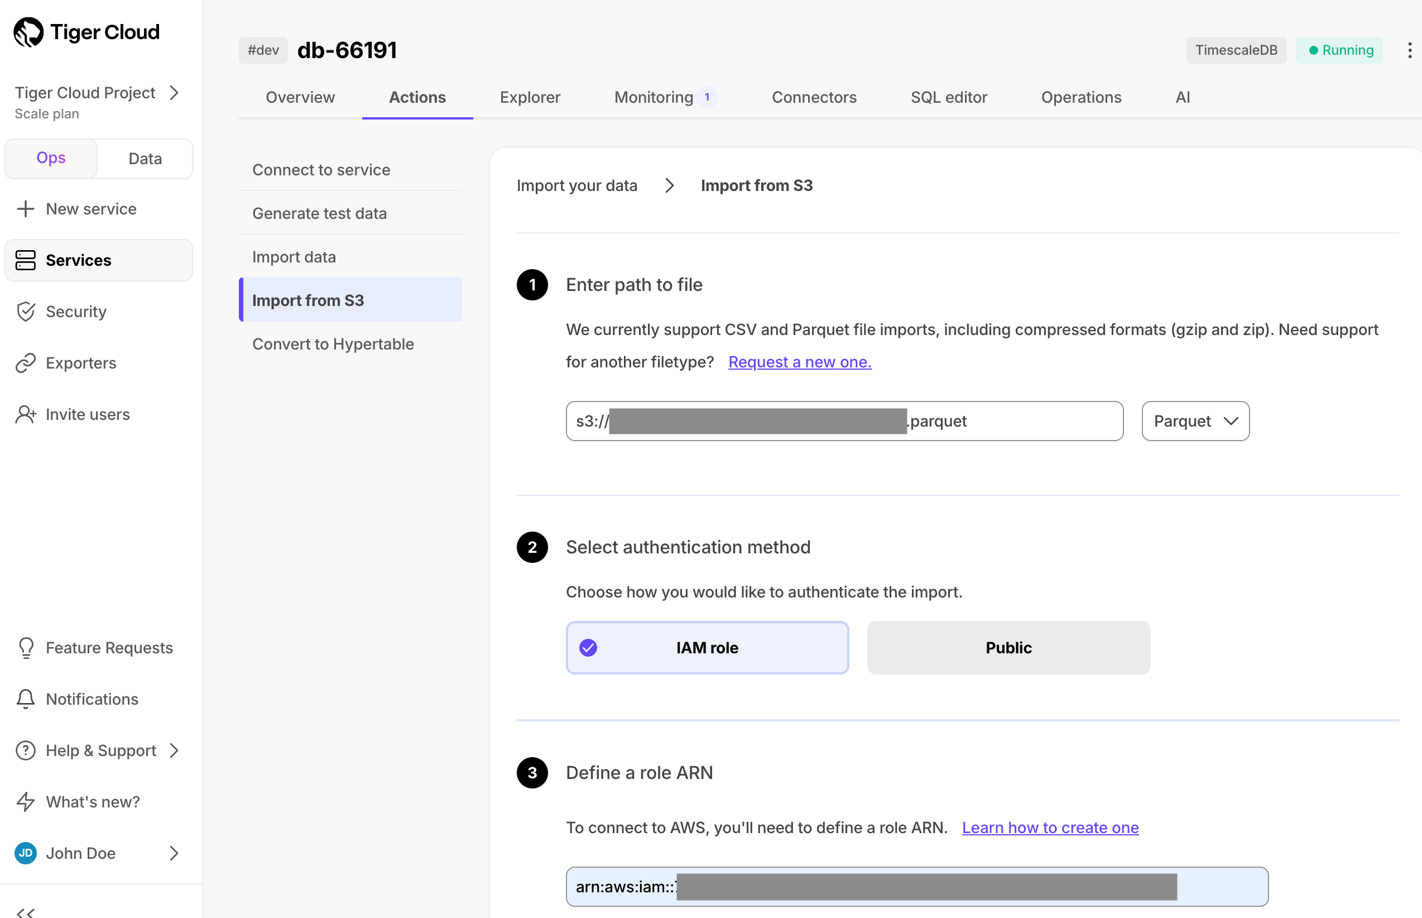Expand the John Doe account menu

click(174, 853)
